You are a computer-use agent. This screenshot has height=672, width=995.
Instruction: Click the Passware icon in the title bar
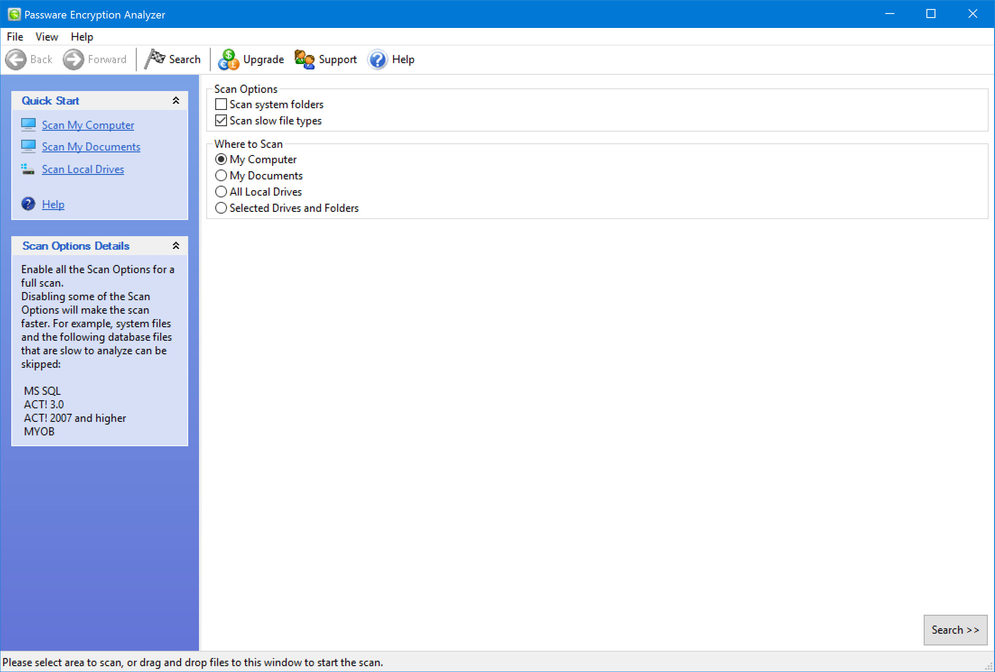tap(14, 14)
